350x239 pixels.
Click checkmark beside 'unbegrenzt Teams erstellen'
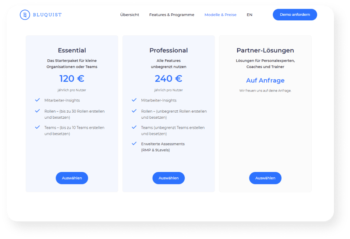(x=134, y=127)
